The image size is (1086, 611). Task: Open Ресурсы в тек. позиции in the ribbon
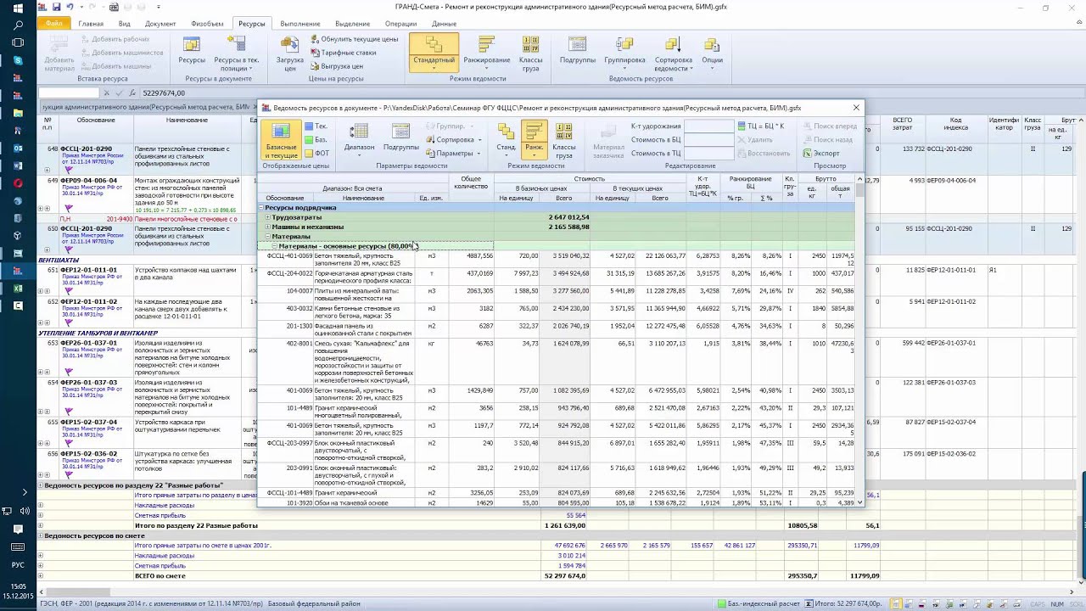[x=237, y=51]
